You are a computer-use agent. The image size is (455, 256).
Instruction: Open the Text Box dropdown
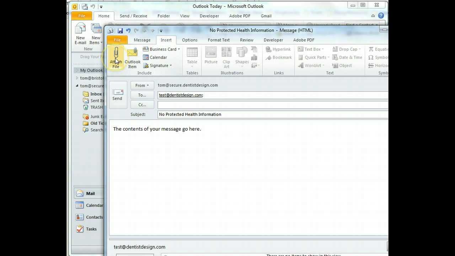(322, 49)
